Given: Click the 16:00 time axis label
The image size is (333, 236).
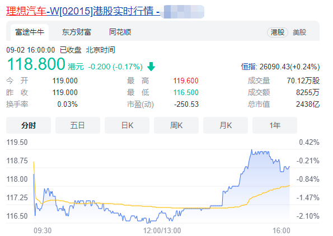Looking at the screenshot, I should 282,230.
